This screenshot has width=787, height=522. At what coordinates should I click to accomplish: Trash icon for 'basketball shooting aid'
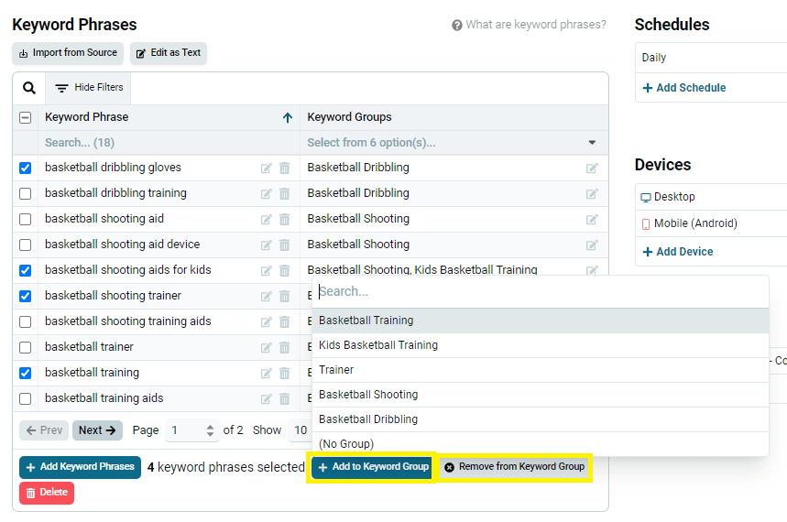(285, 220)
